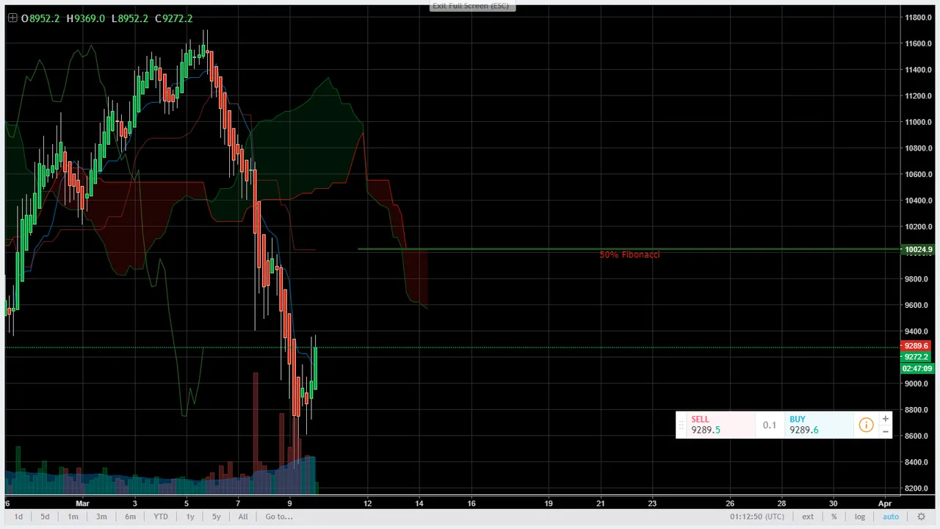Viewport: 940px width, 529px height.
Task: Open the Go to... date dialog
Action: tap(279, 517)
